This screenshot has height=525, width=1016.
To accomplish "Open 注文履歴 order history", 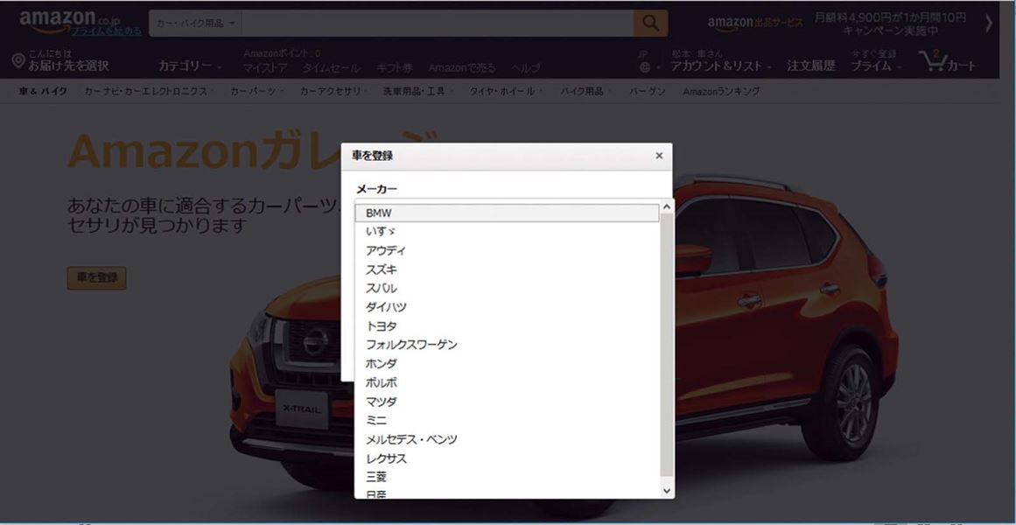I will 811,66.
